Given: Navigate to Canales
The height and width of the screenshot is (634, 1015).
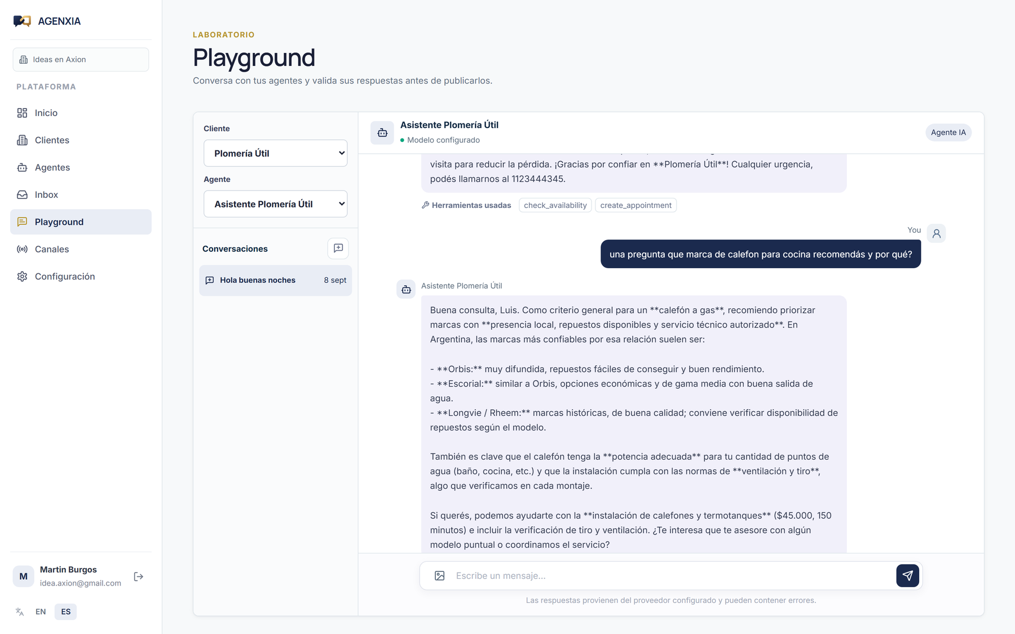Looking at the screenshot, I should click(81, 249).
